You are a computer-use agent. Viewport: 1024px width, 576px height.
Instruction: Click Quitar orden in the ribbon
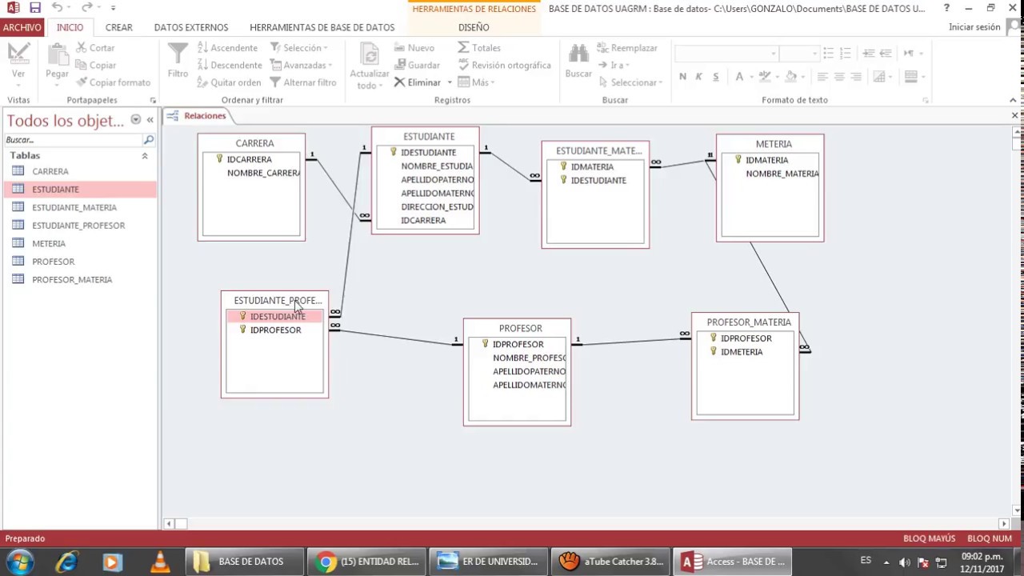pyautogui.click(x=229, y=82)
